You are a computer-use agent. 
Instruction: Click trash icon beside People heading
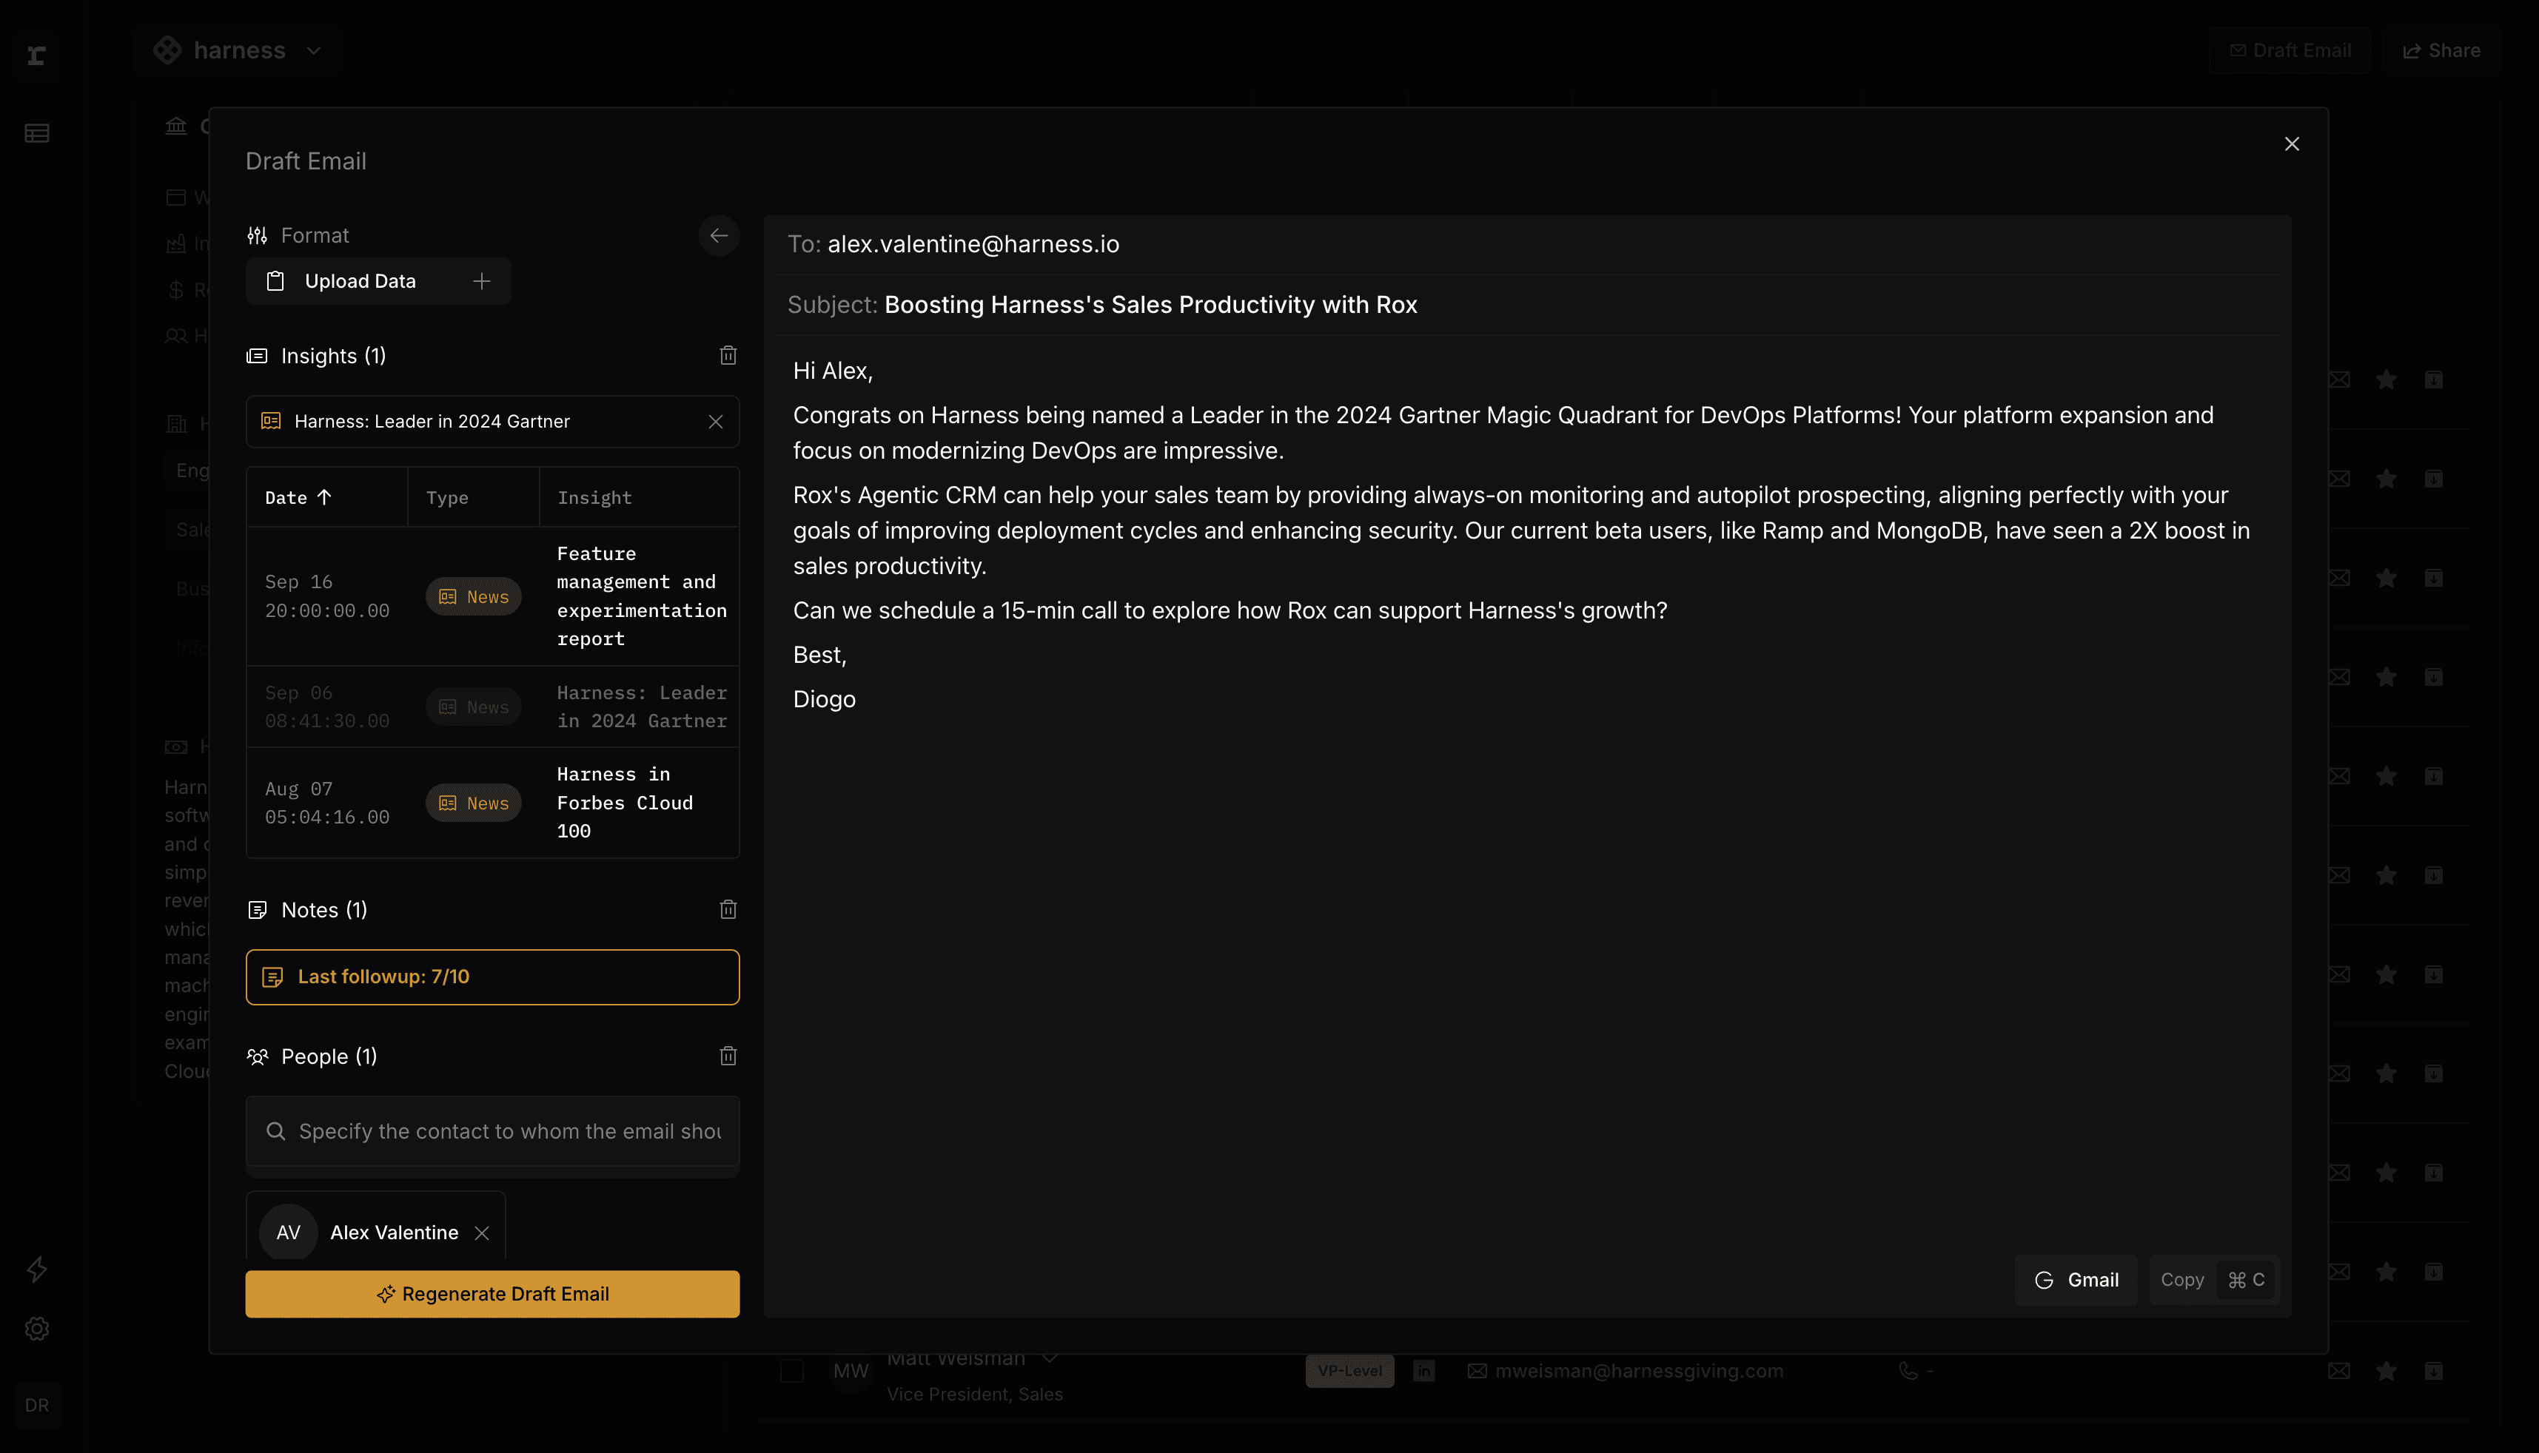click(728, 1056)
